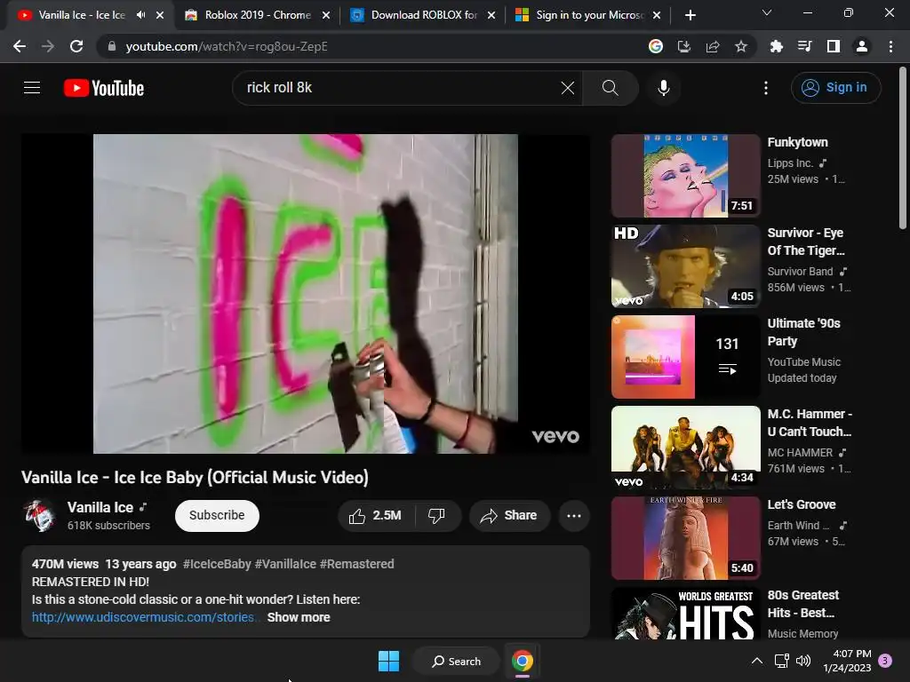910x682 pixels.
Task: Go back in browser history
Action: 20,46
